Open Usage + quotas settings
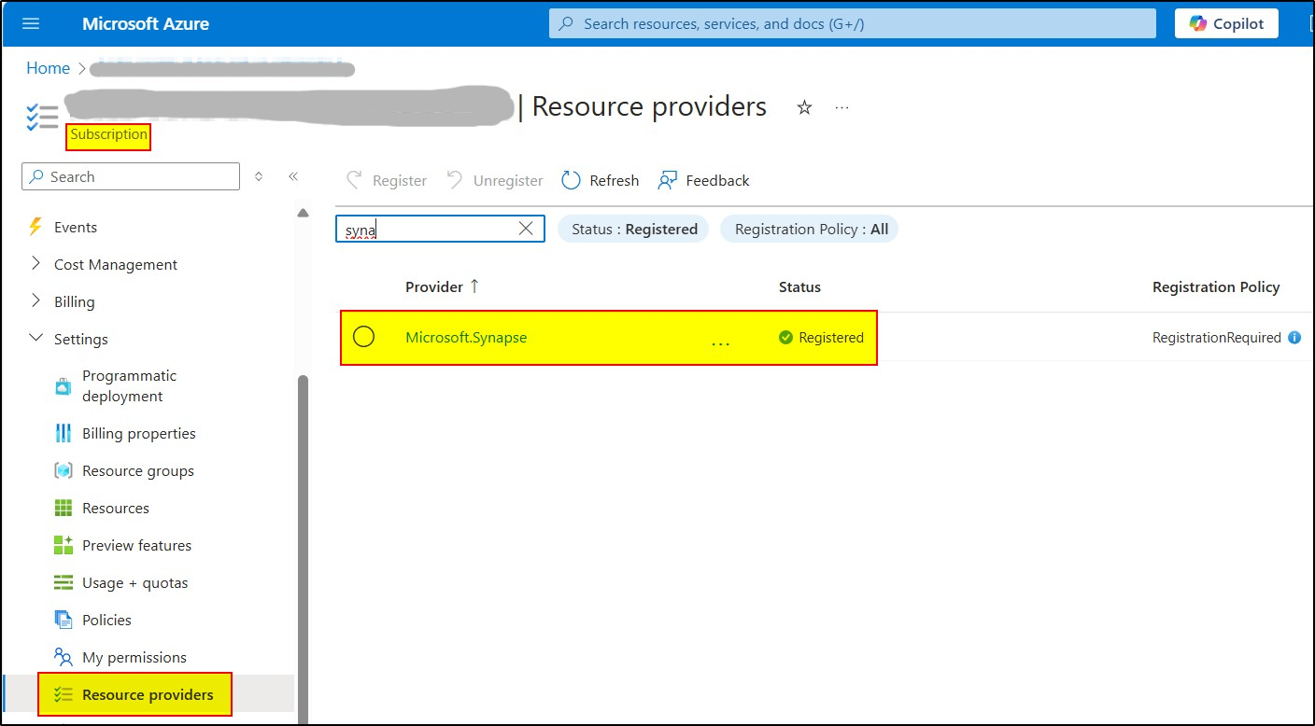Image resolution: width=1315 pixels, height=726 pixels. (133, 582)
